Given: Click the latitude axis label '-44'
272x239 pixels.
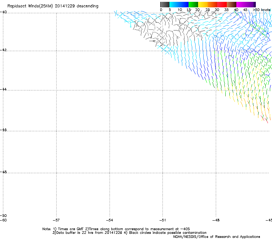Looking at the screenshot, I should pyautogui.click(x=3, y=89).
